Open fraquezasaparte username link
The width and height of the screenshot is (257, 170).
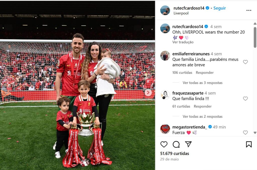(188, 93)
